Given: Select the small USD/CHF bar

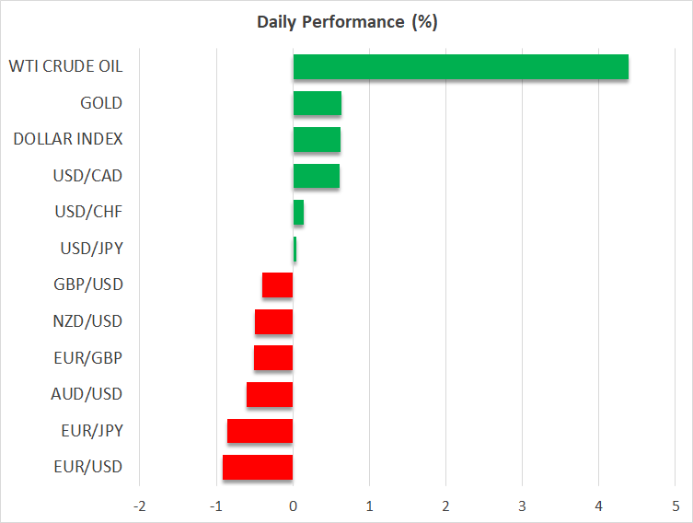Looking at the screenshot, I should click(298, 213).
